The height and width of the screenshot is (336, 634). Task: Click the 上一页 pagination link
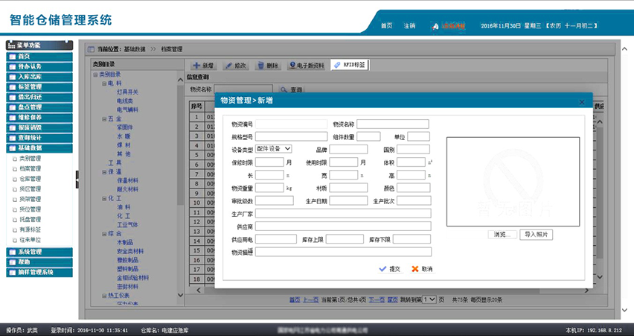click(310, 300)
